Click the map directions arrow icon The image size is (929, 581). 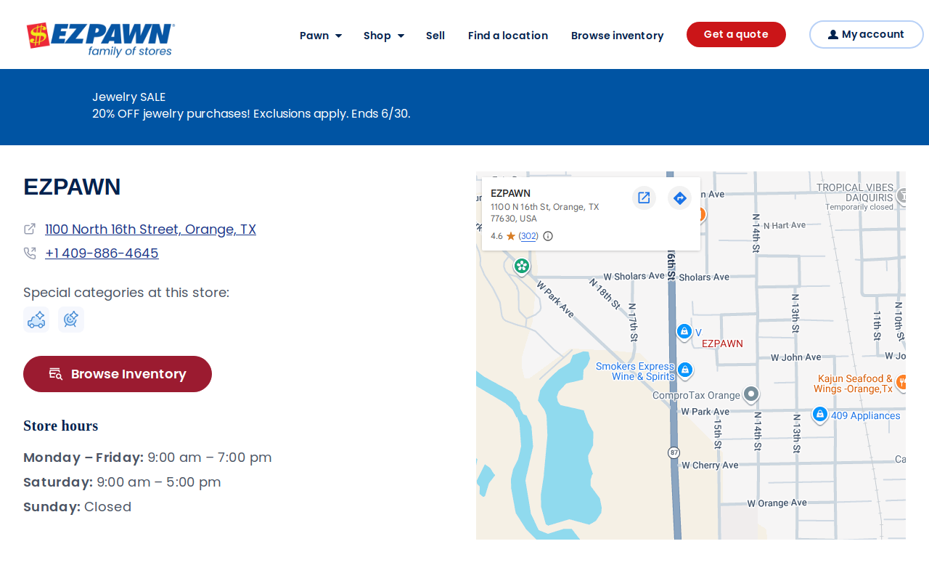(679, 198)
